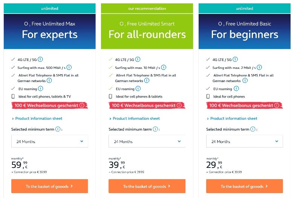The width and height of the screenshot is (294, 198).
Task: Click info icon beside 4G LTE/5G in Max plan
Action: [40, 59]
